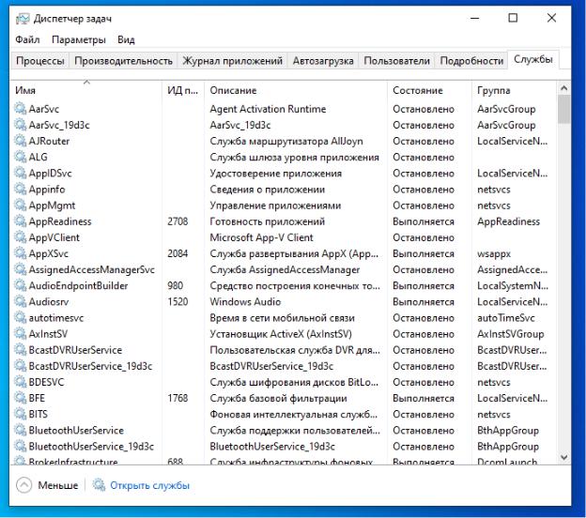Click the Microsoft App-V Client description
The width and height of the screenshot is (586, 518).
[x=262, y=237]
